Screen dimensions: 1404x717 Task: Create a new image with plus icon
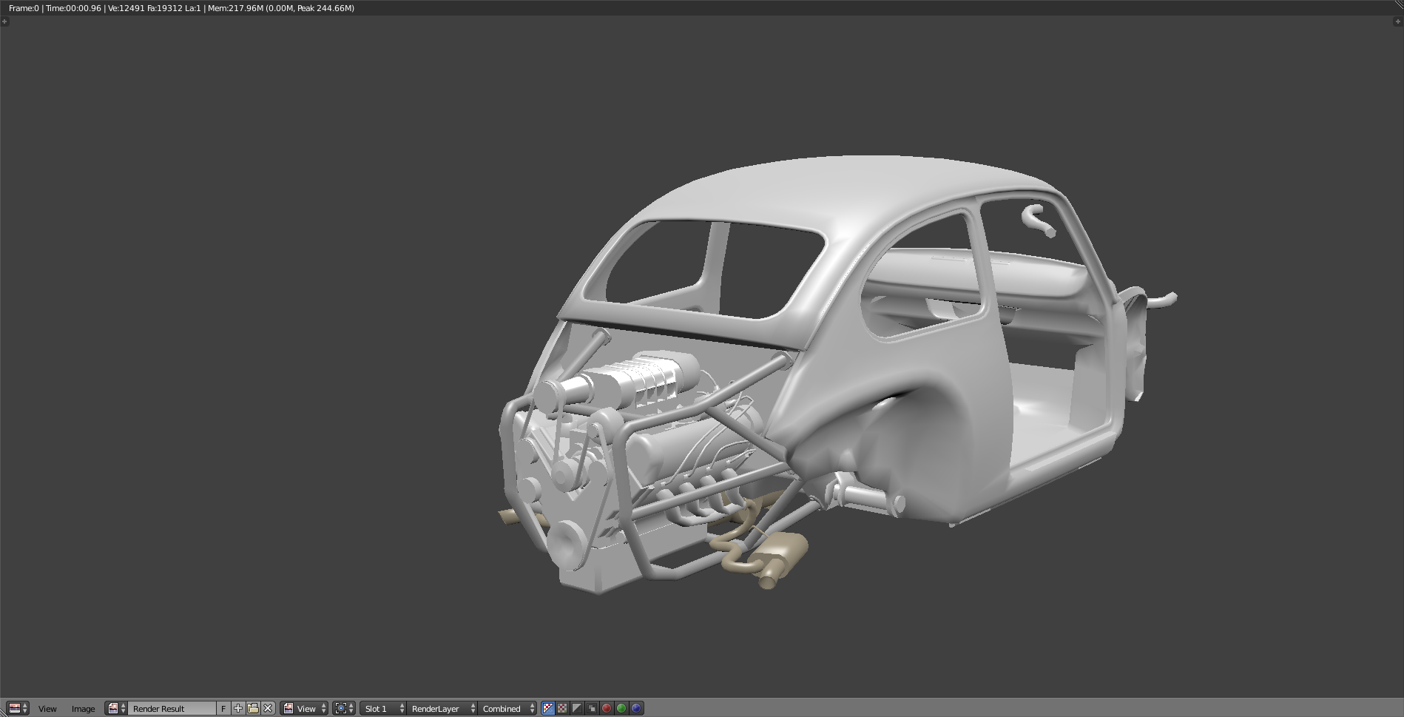point(238,708)
